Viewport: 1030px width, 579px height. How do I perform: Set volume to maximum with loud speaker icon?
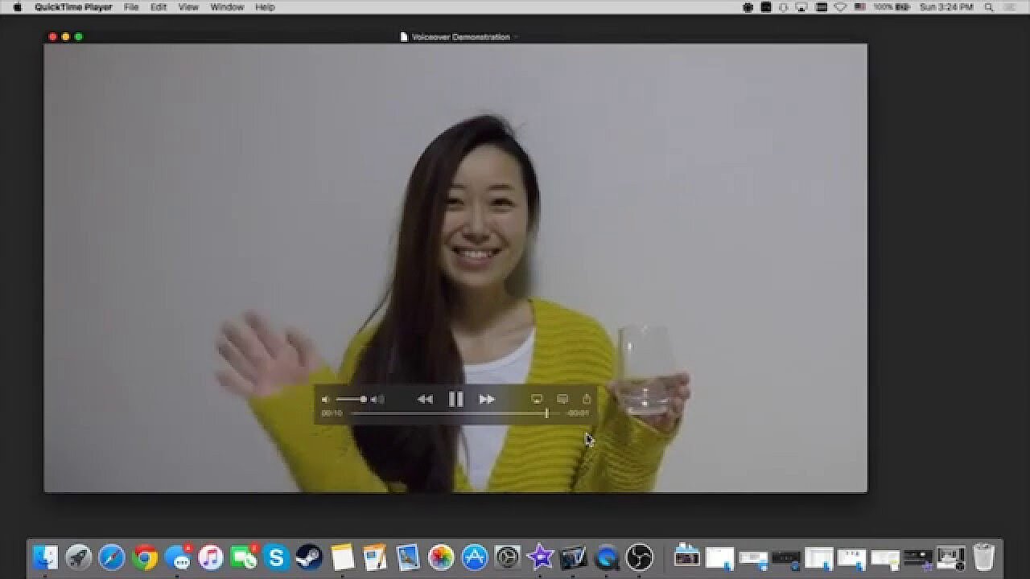point(377,400)
